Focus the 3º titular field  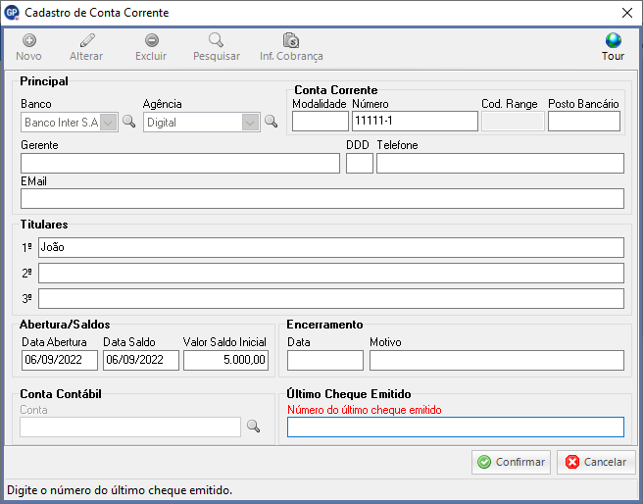click(331, 298)
